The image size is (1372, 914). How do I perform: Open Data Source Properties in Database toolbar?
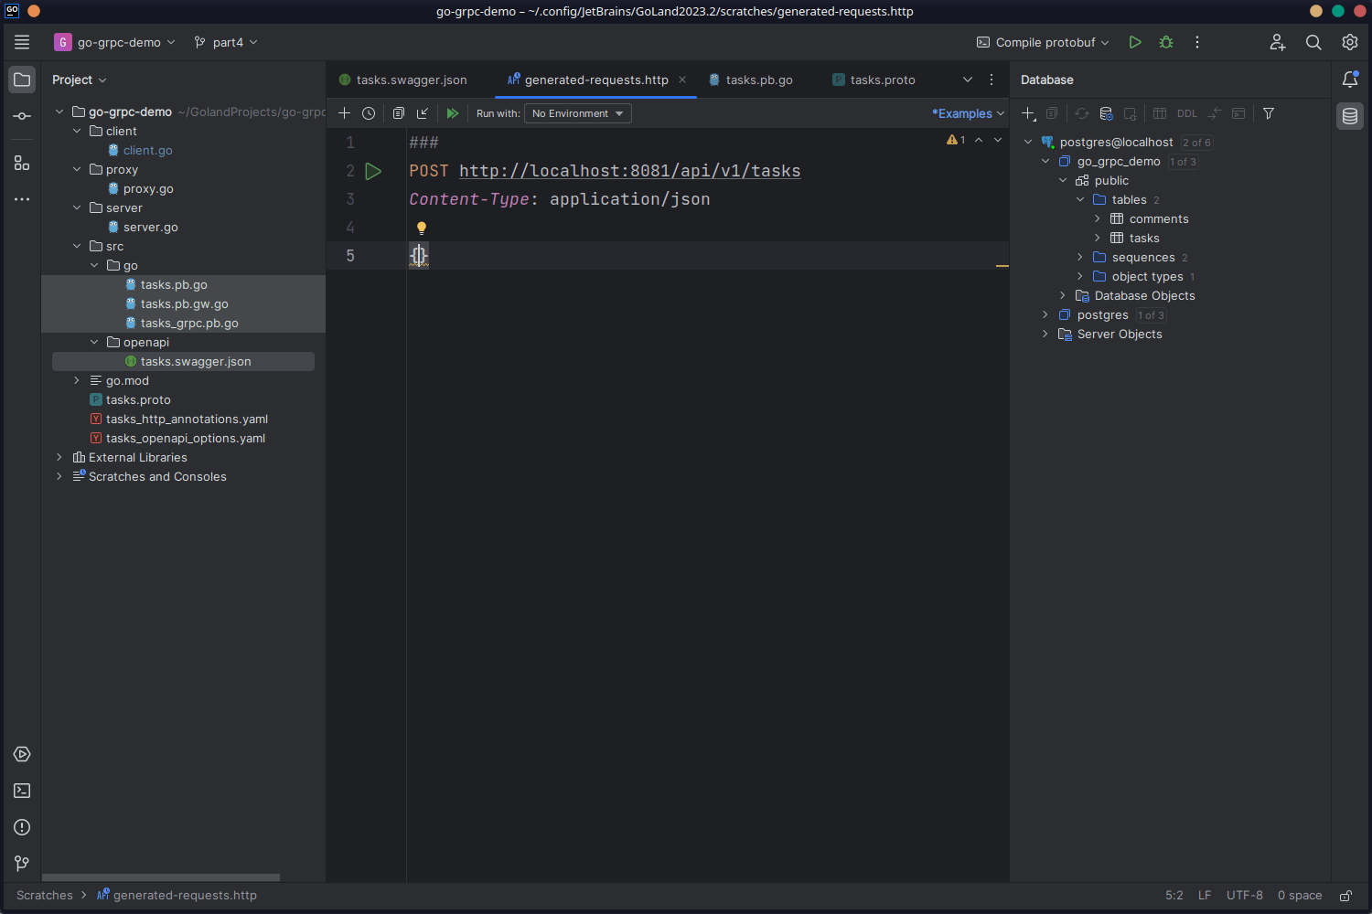(1106, 113)
